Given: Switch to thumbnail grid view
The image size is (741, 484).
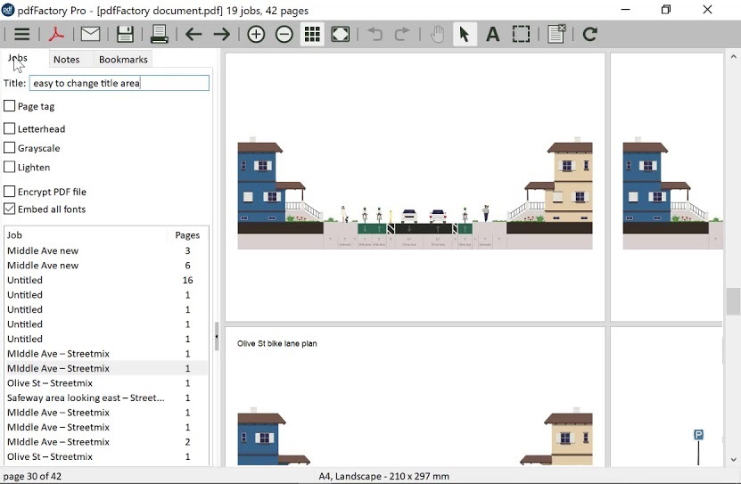Looking at the screenshot, I should click(x=312, y=35).
